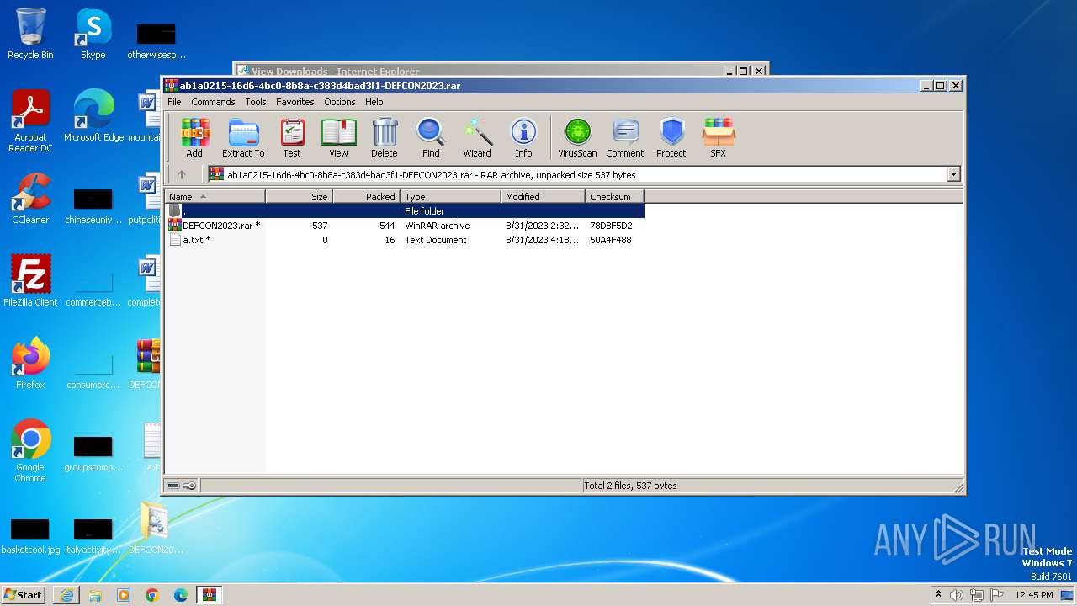Run the Test archive tool
This screenshot has height=606, width=1077.
point(292,137)
